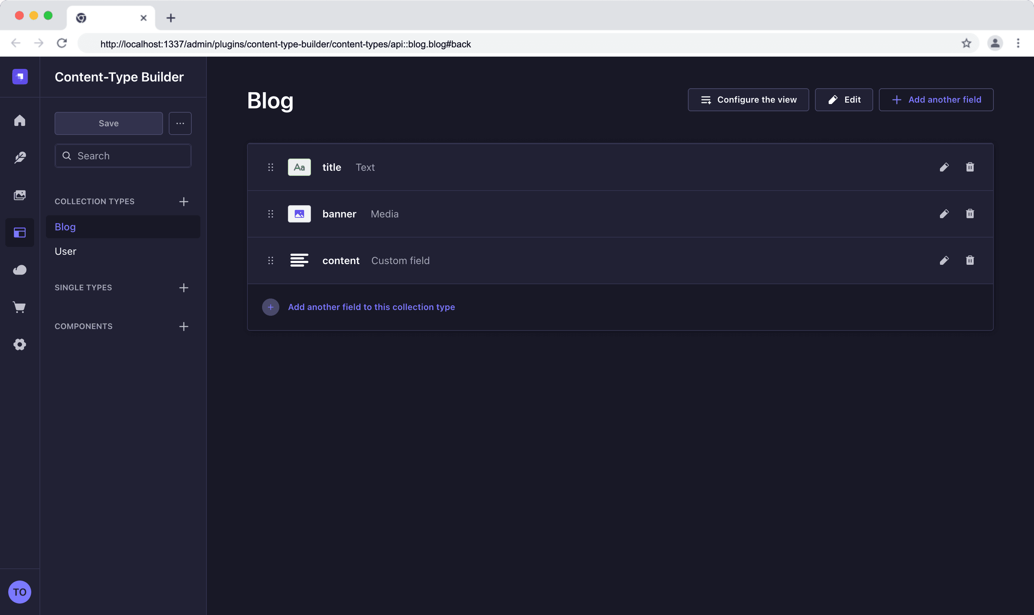This screenshot has width=1034, height=615.
Task: Open the Marketplace cart icon
Action: tap(19, 307)
